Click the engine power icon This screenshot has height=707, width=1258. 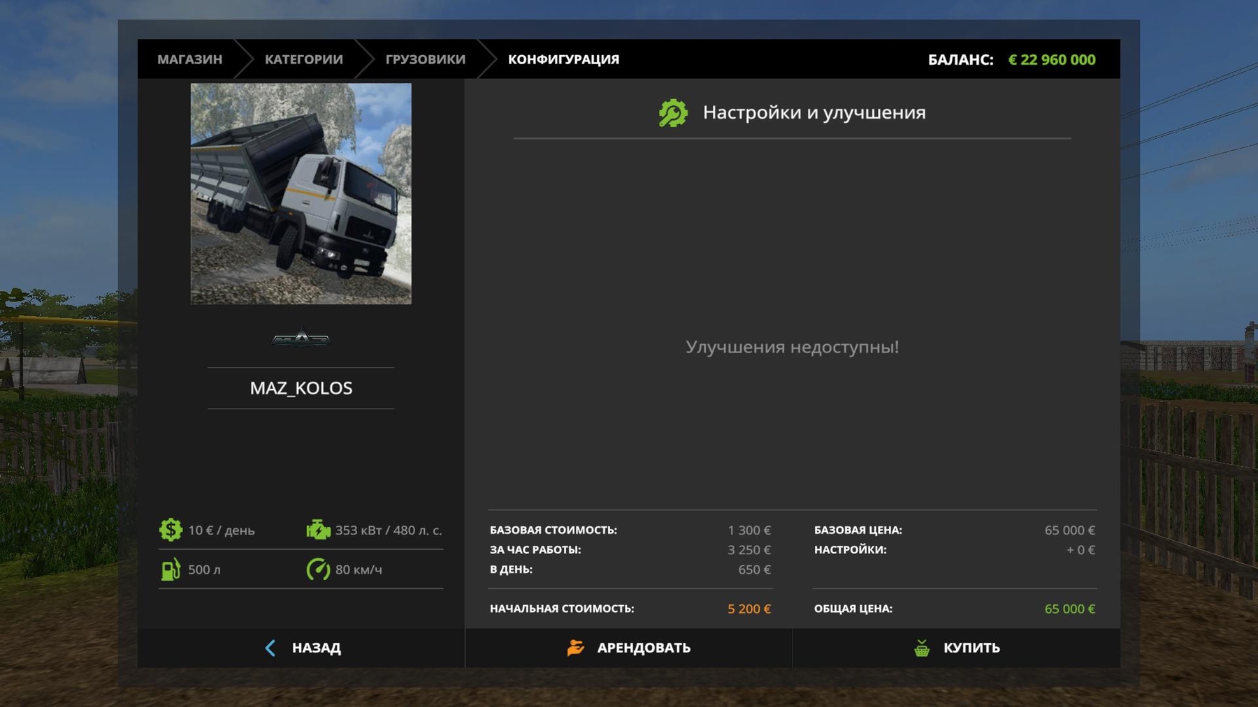318,530
